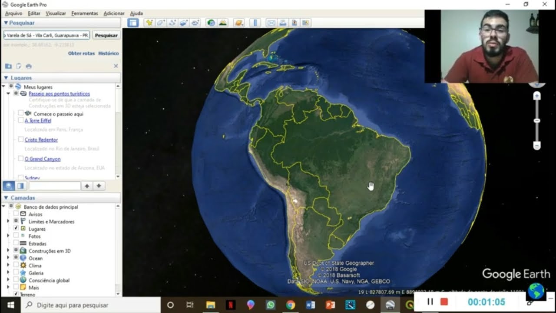Toggle the sidebar visibility toolbar button

pyautogui.click(x=133, y=23)
